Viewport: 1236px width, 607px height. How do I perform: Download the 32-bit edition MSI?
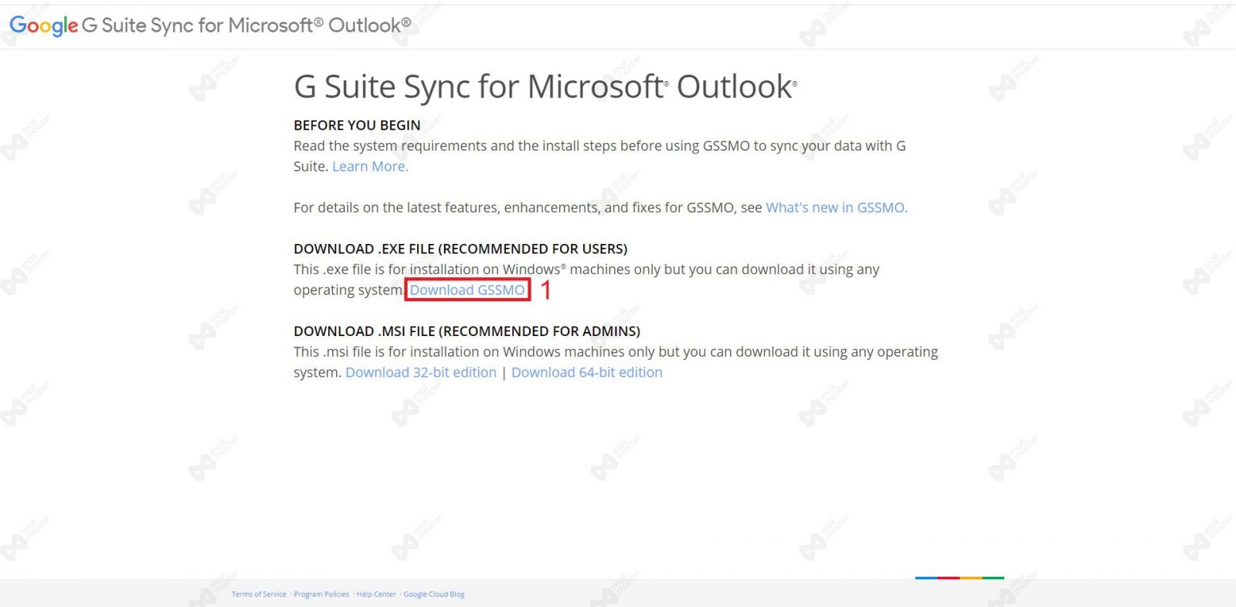pyautogui.click(x=421, y=372)
